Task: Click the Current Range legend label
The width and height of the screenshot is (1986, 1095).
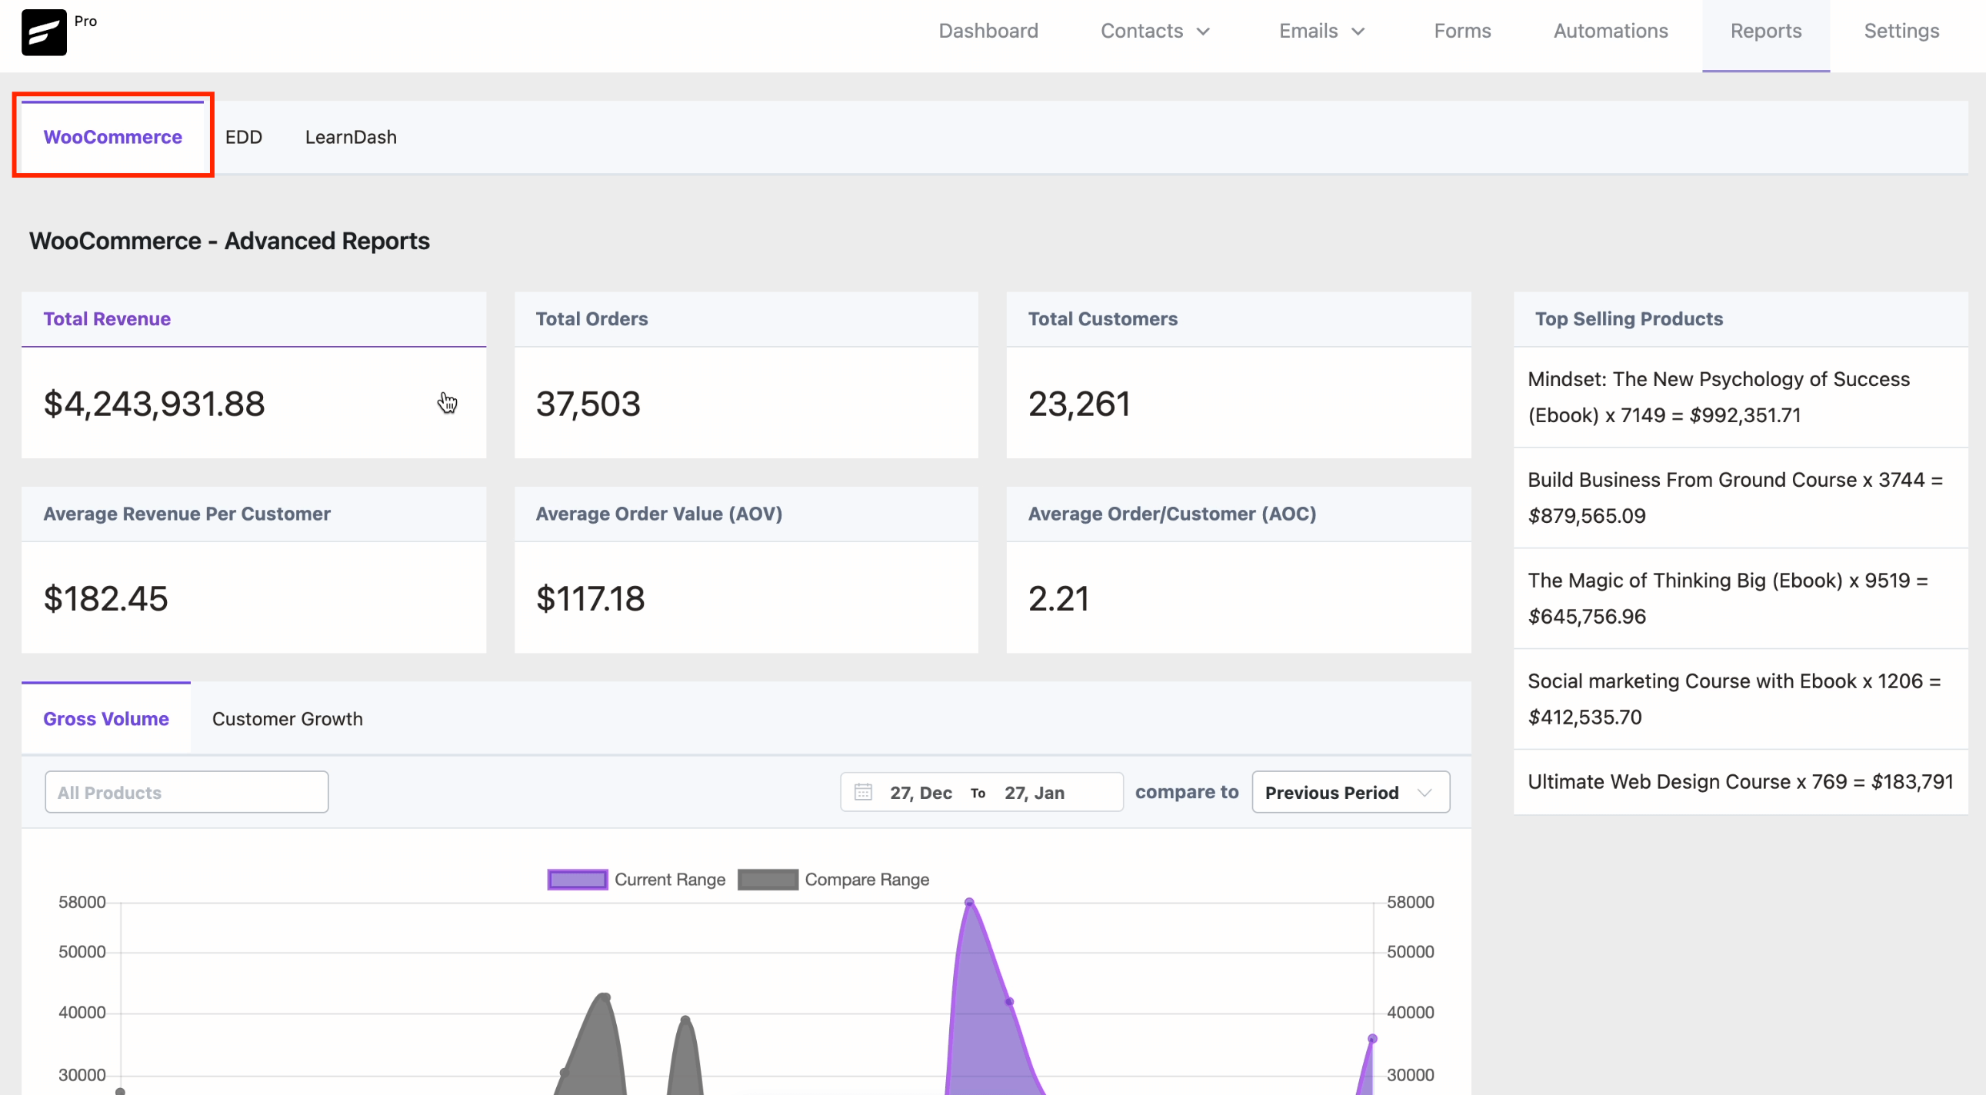Action: click(669, 879)
